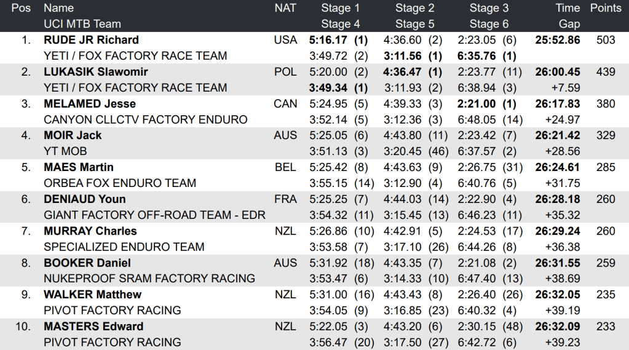629x350 pixels.
Task: Click winning total time 25:52.86
Action: (x=558, y=40)
